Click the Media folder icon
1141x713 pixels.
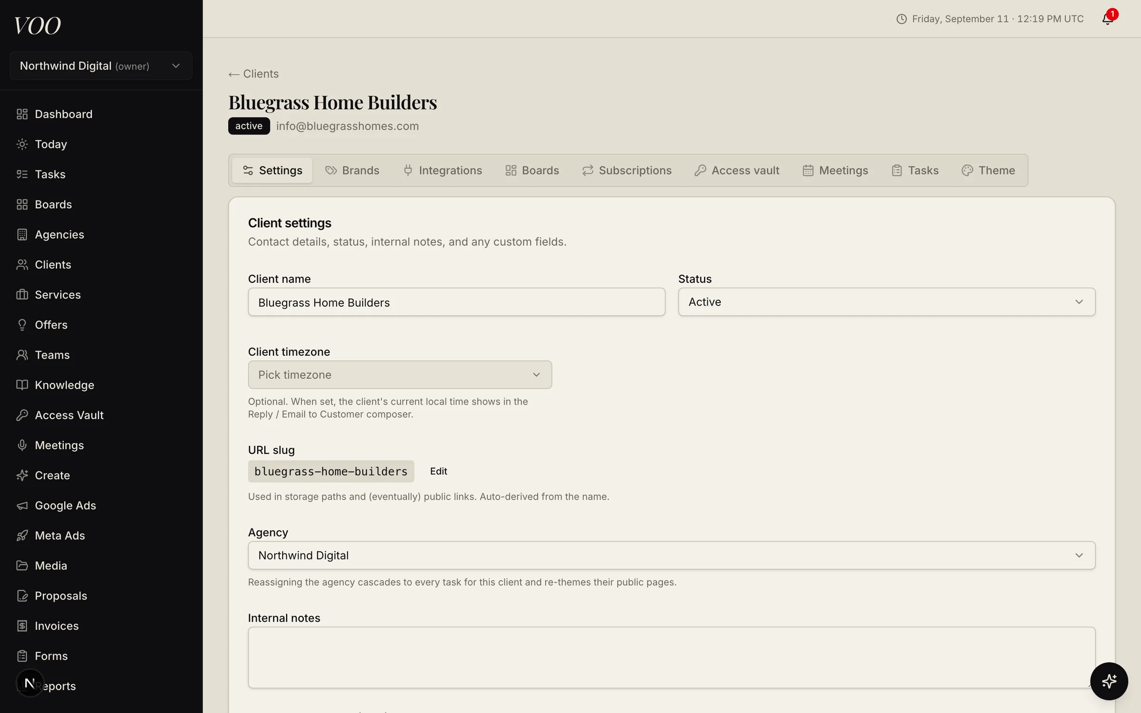coord(22,566)
